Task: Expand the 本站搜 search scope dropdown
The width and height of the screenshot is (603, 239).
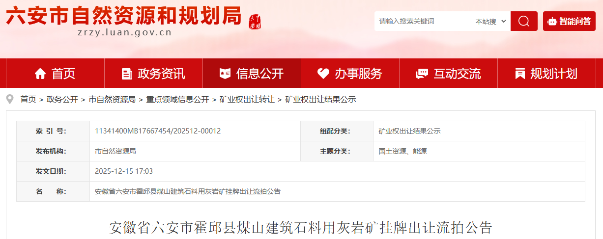Action: coord(490,22)
